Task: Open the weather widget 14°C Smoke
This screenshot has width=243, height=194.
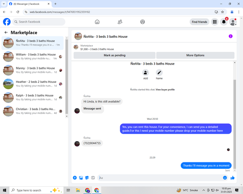Action: point(187,190)
